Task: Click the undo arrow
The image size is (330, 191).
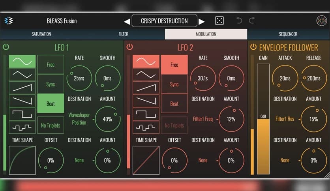Action: [239, 21]
